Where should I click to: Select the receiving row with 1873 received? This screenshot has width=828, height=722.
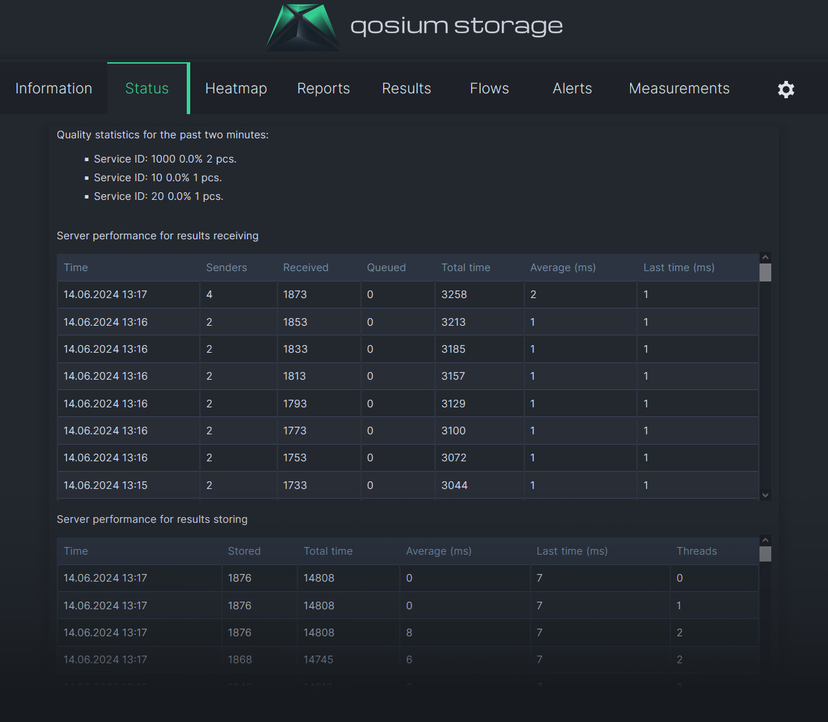click(407, 295)
